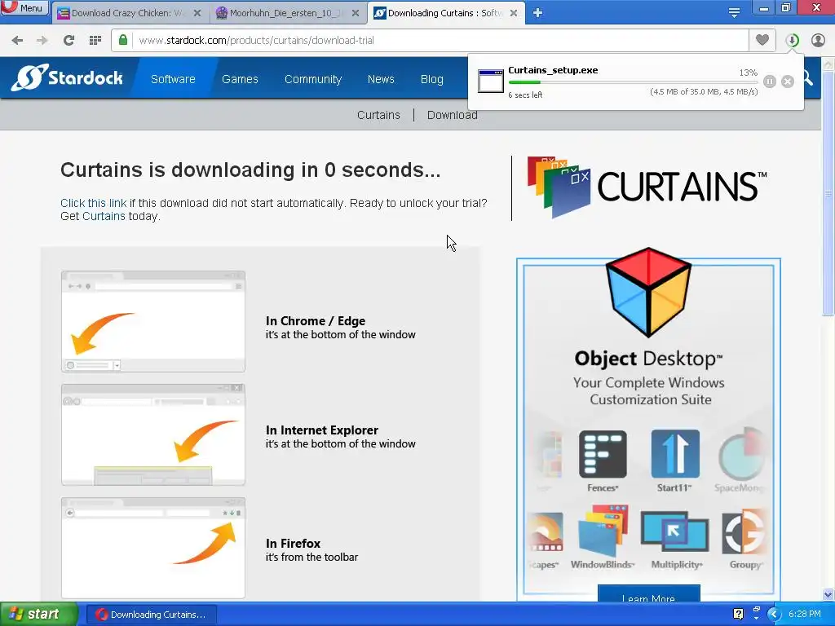Open the Software navigation menu

pos(173,79)
